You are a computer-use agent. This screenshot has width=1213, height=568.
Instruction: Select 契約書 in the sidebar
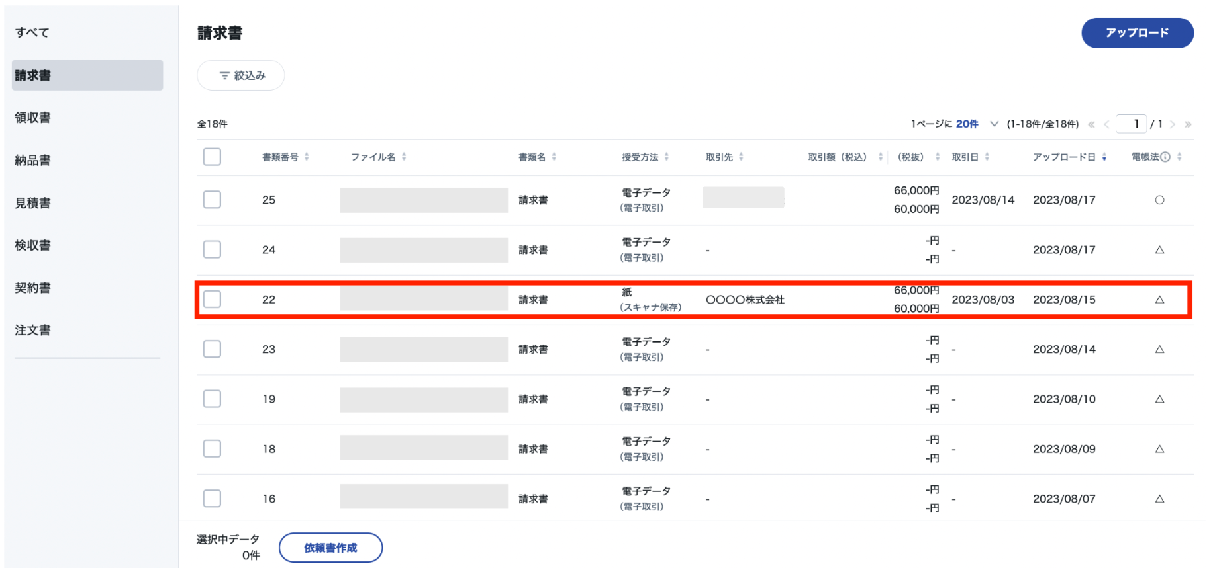click(x=32, y=288)
